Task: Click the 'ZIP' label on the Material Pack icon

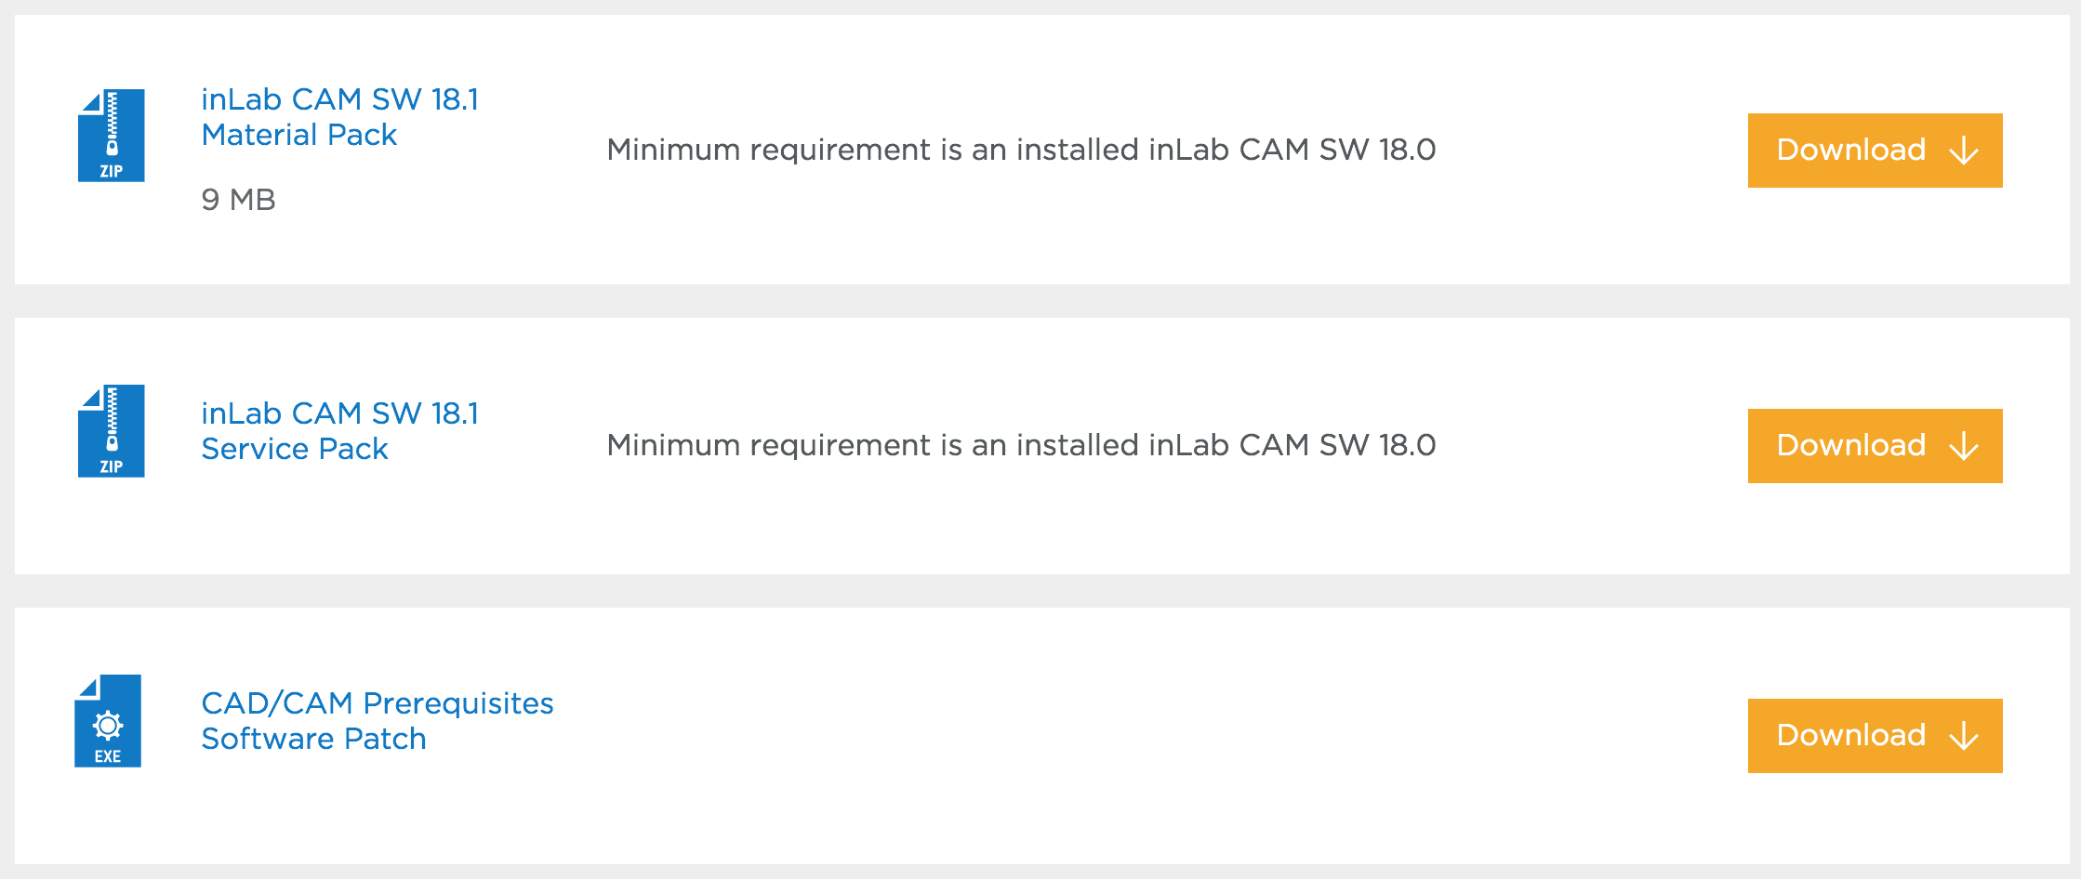Action: tap(111, 172)
